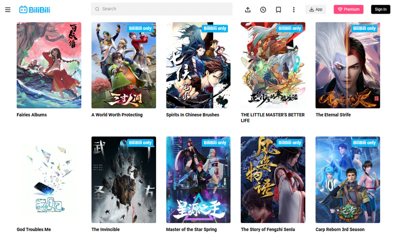400x242 pixels.
Task: Click BiliBili only badge on The Eternal Strife
Action: point(364,29)
